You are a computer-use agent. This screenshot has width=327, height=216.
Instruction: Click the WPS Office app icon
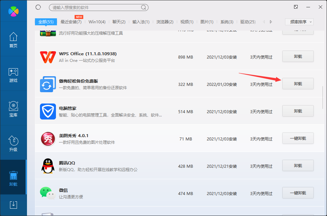pos(48,57)
